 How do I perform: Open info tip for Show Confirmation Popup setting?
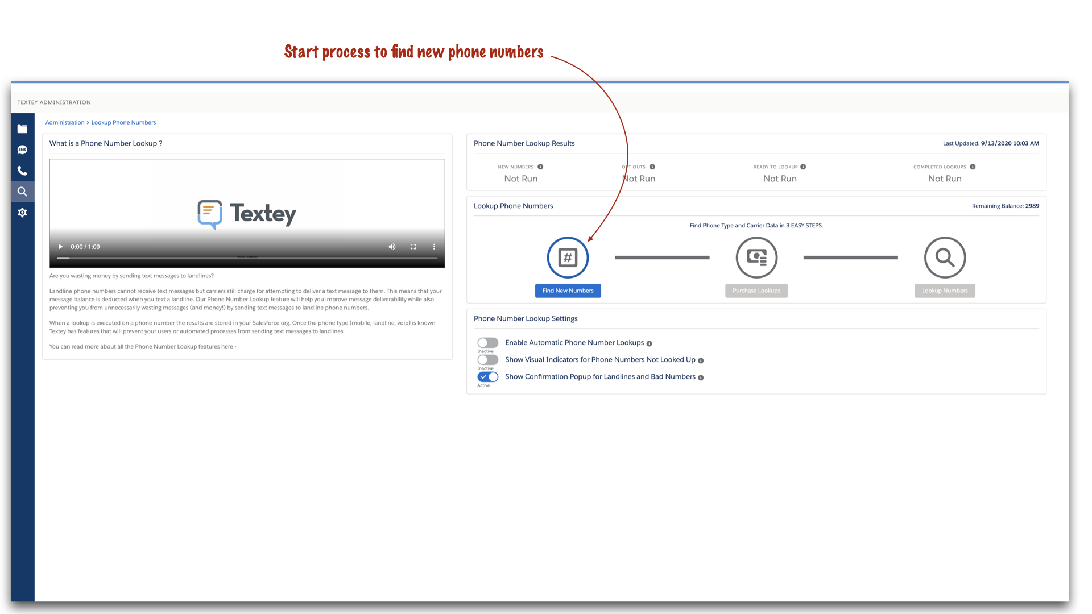701,377
